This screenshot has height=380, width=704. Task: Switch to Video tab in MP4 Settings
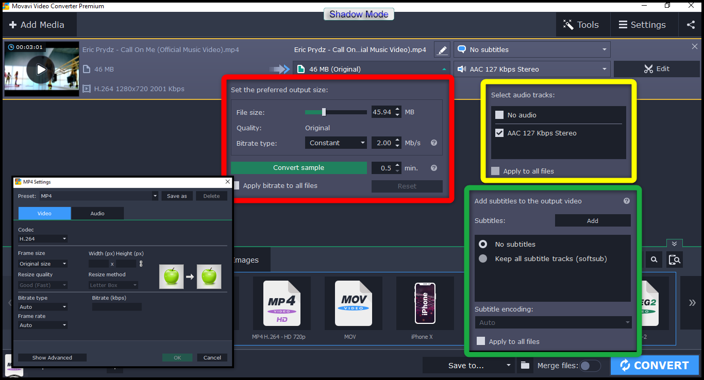(x=45, y=213)
